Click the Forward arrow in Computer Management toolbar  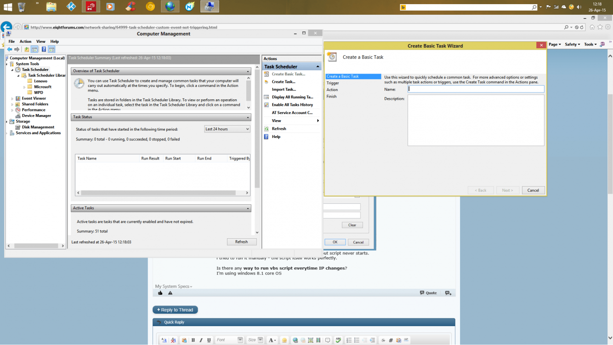click(x=17, y=49)
